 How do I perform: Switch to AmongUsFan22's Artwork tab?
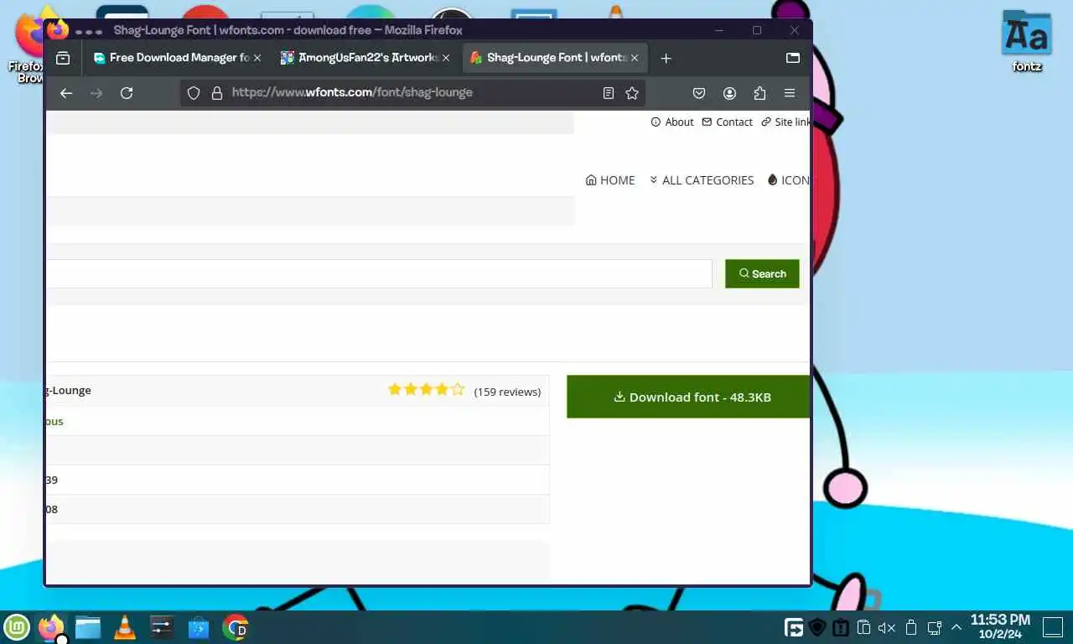click(366, 58)
